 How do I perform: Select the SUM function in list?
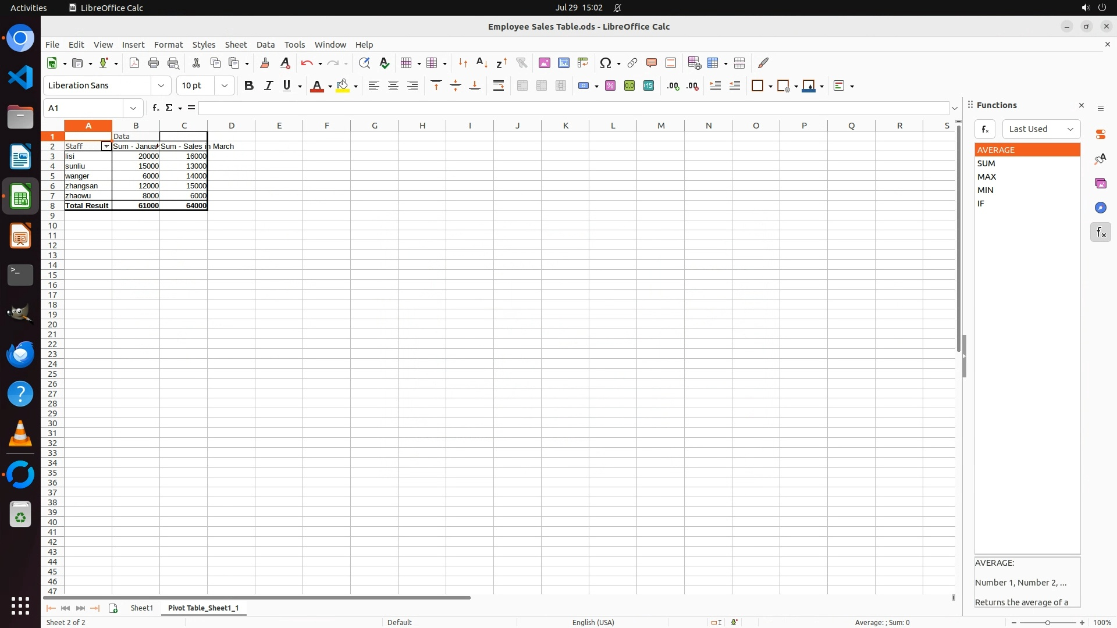[986, 163]
